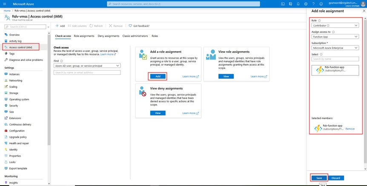367x186 pixels.
Task: Click Edit columns in the toolbar
Action: (x=77, y=26)
